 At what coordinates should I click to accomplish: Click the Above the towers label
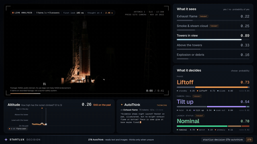[x=189, y=45]
